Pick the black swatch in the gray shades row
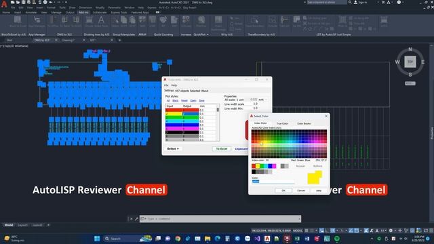 (x=254, y=171)
